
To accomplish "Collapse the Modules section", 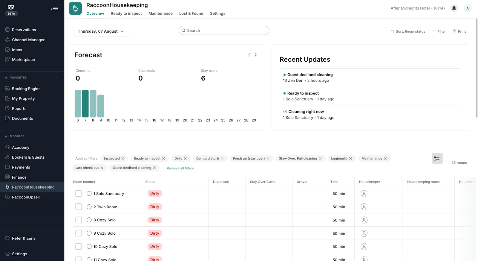I will (x=56, y=136).
